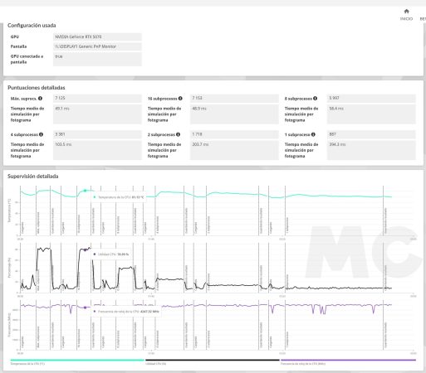This screenshot has height=373, width=426.
Task: Toggle the black CPU utilization legend bar
Action: 213,360
